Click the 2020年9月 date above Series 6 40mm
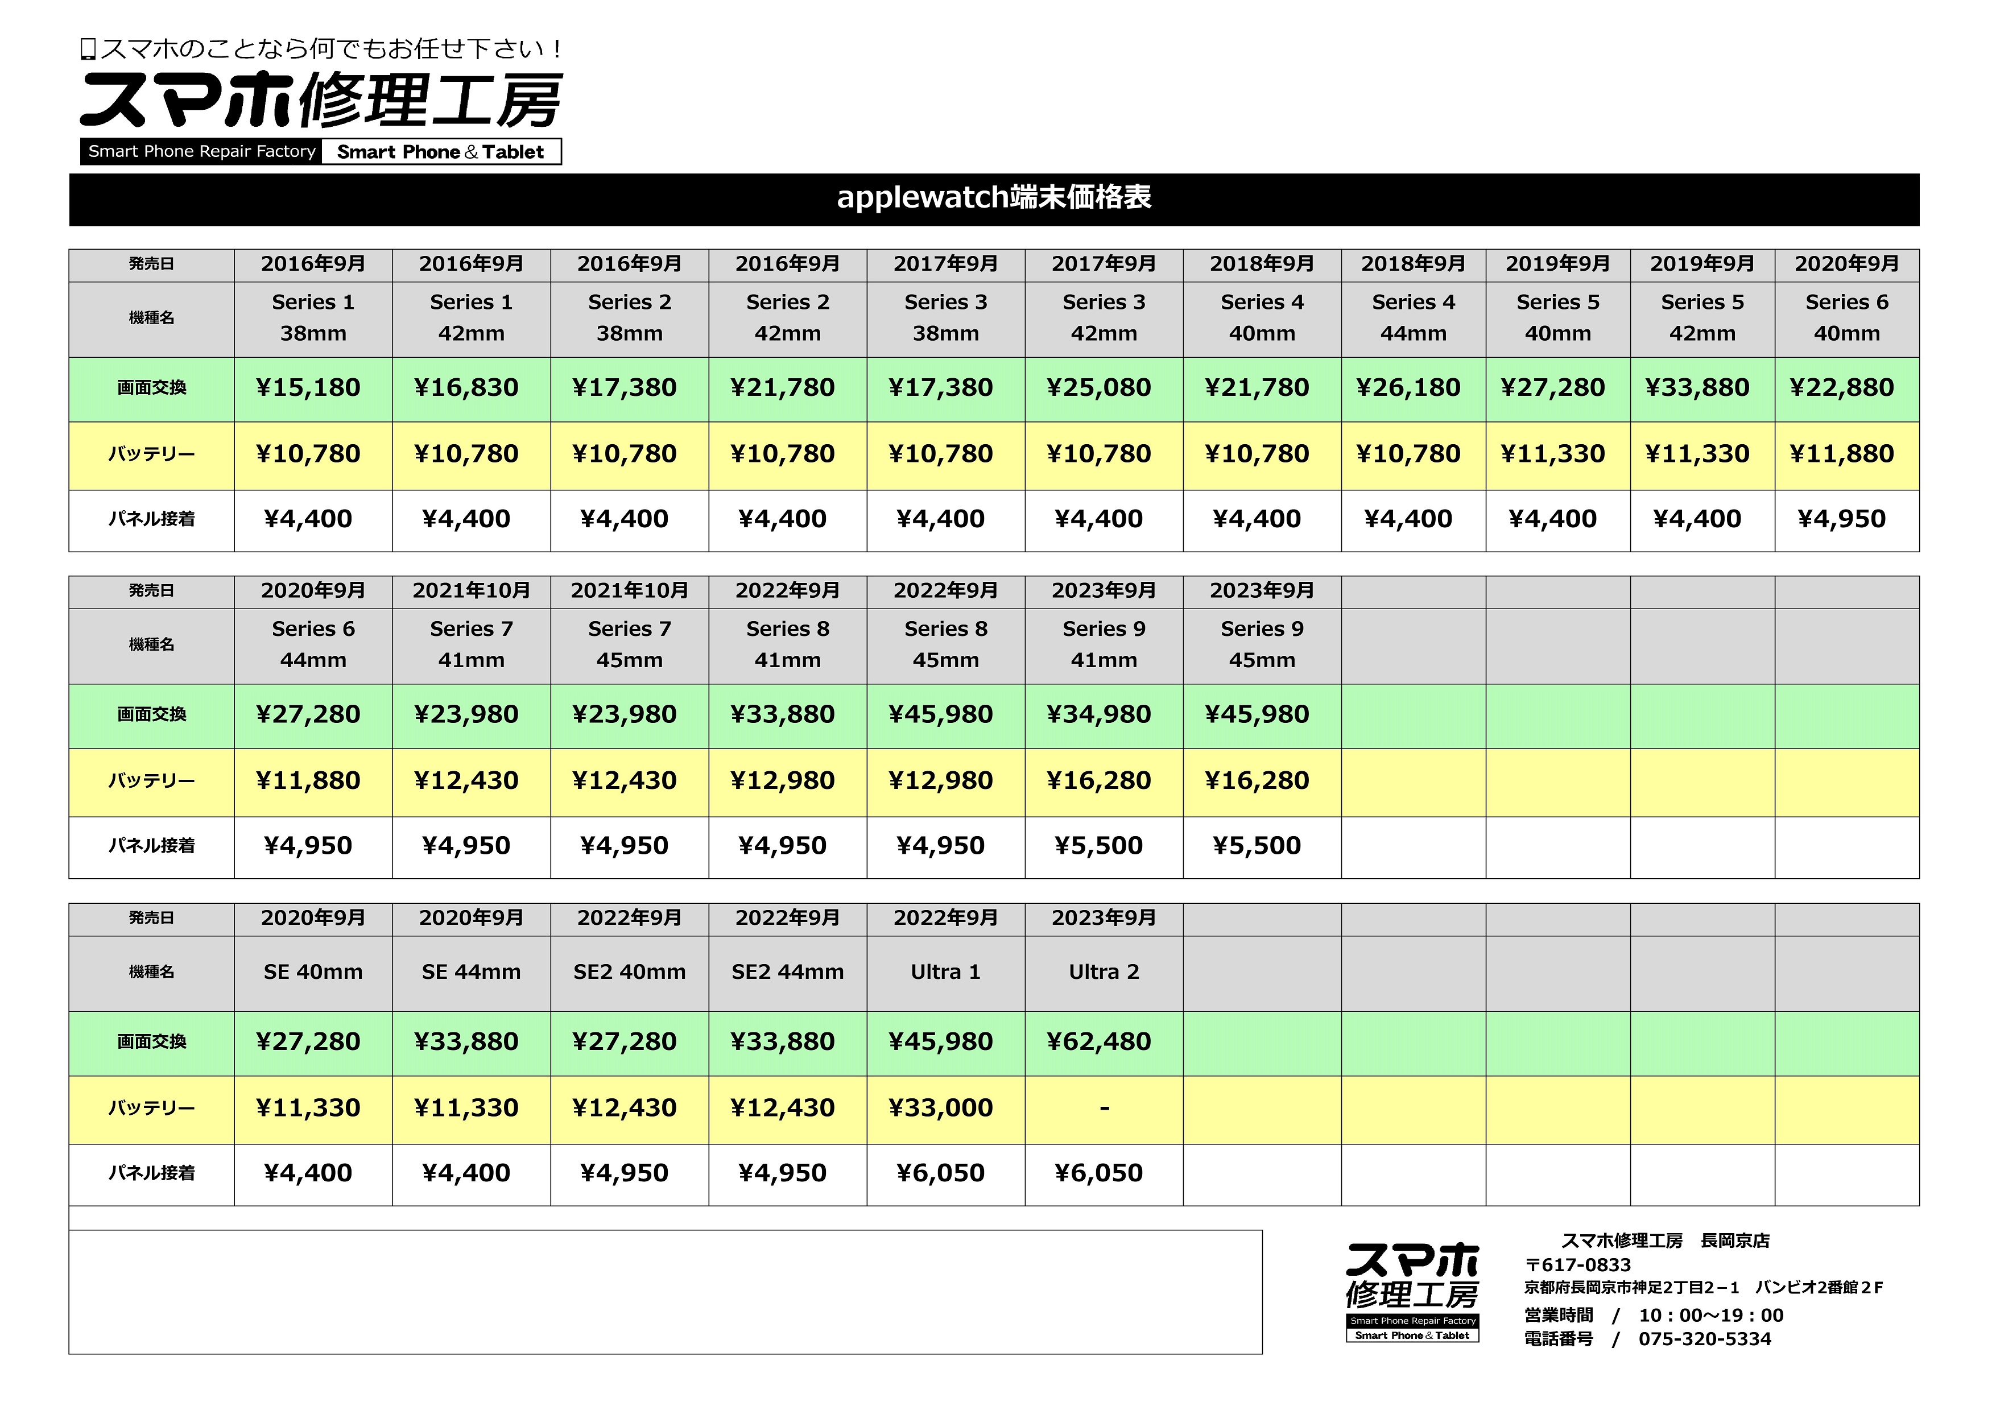This screenshot has width=1996, height=1410. [x=1846, y=264]
